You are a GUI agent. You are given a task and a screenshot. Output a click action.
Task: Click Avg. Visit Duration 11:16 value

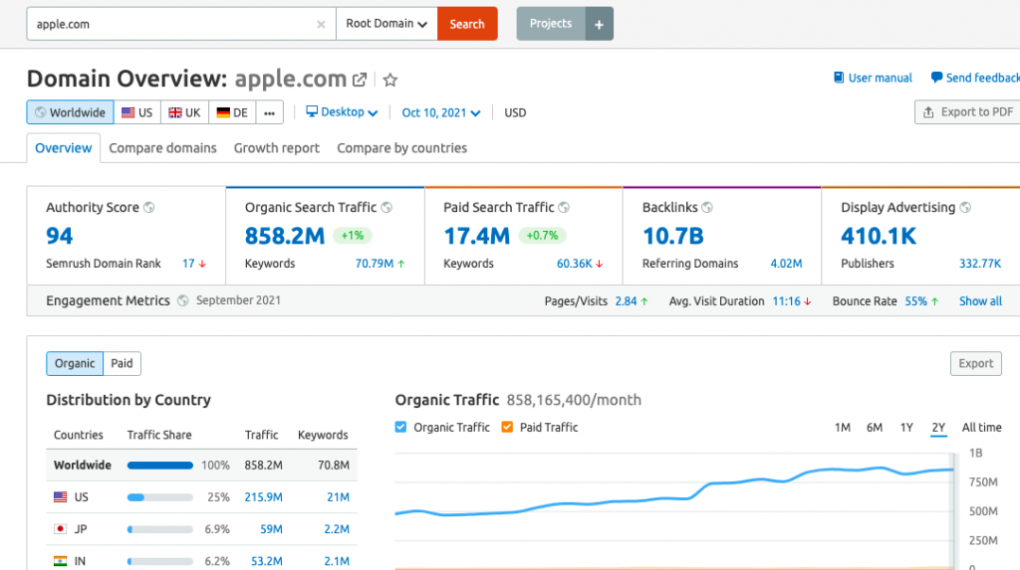[787, 301]
